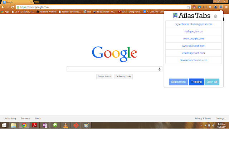Click the volume speaker tray icon

click(213, 125)
